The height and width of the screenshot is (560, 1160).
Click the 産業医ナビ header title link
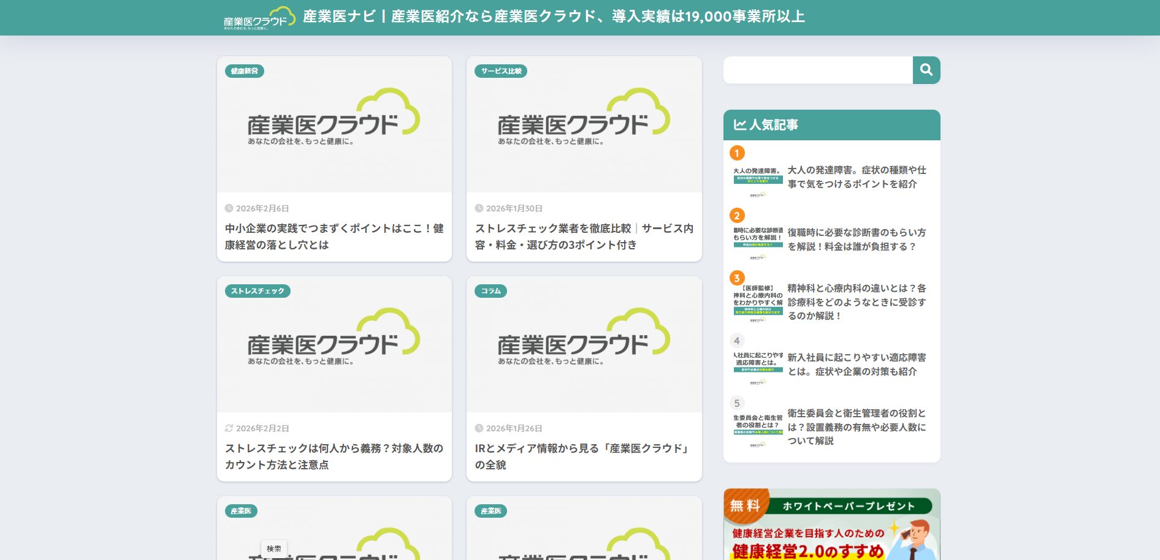pos(552,17)
